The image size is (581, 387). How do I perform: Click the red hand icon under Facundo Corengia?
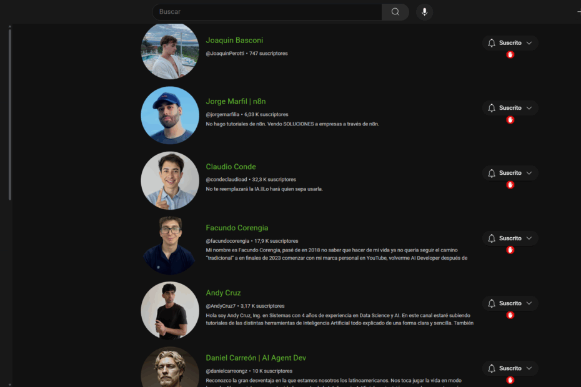click(510, 250)
